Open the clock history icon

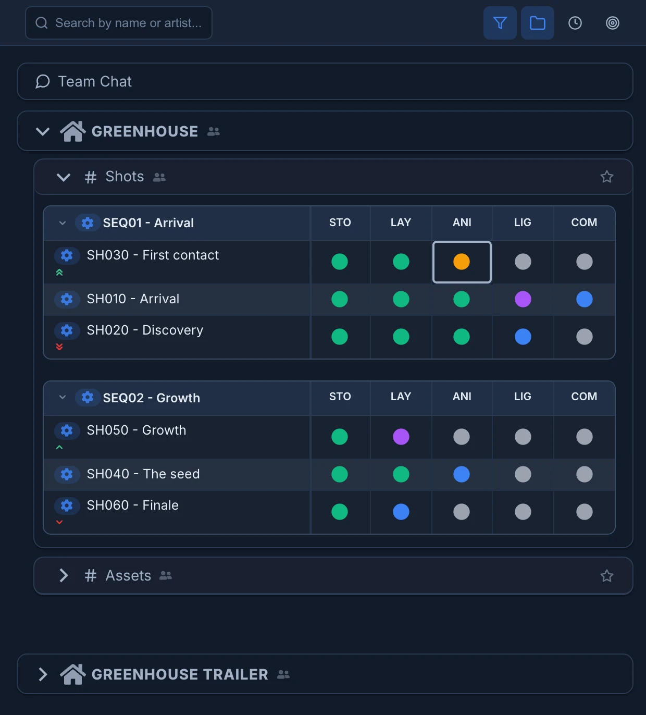575,23
